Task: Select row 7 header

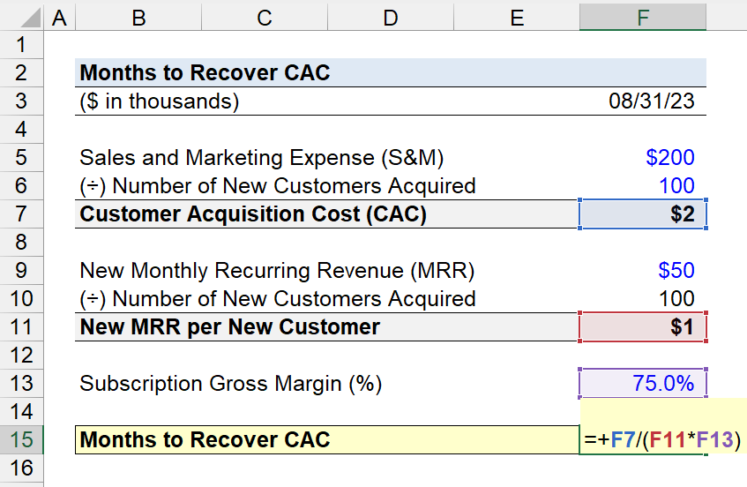Action: (x=21, y=214)
